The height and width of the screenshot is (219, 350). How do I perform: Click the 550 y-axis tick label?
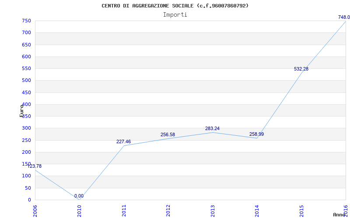point(26,69)
